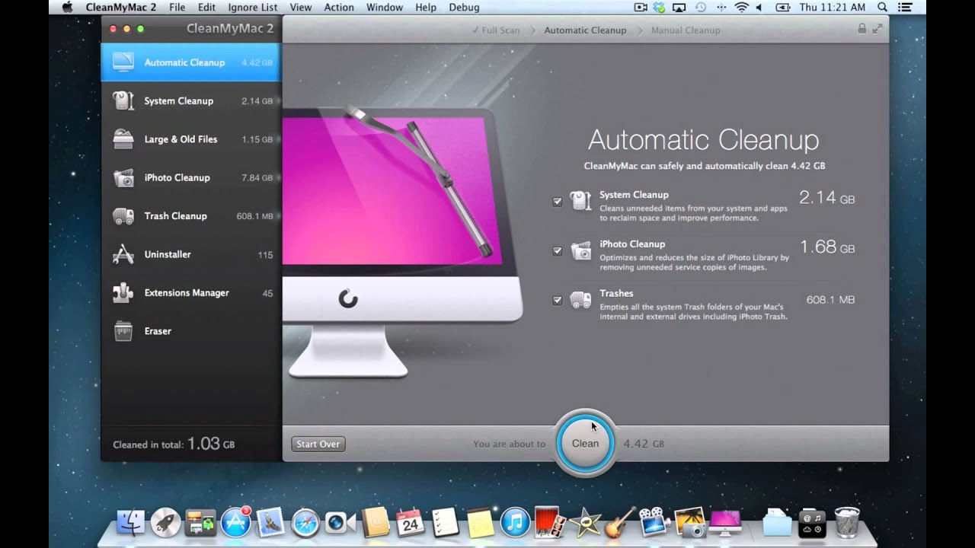Uncheck the iPhoto Cleanup checkbox
The height and width of the screenshot is (548, 975).
pyautogui.click(x=558, y=251)
